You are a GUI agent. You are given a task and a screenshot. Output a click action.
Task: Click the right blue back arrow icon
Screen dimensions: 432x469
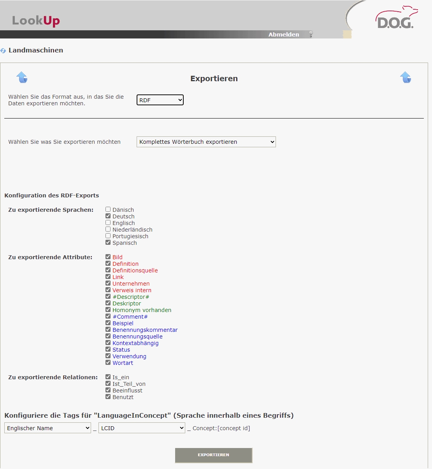(406, 77)
